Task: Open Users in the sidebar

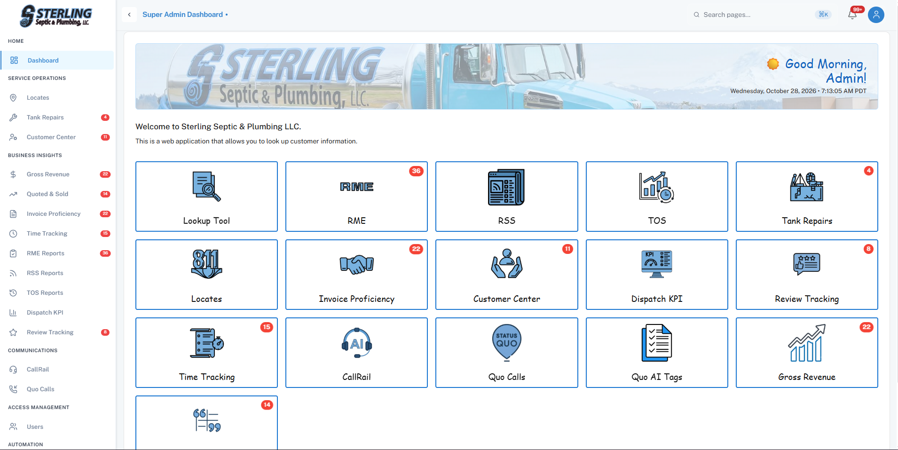Action: click(x=57, y=427)
